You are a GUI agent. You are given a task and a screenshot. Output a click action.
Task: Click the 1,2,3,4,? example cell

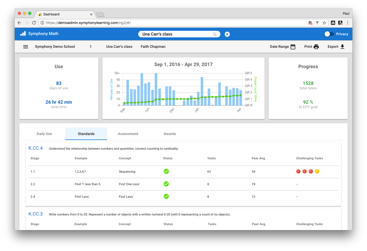pos(80,172)
